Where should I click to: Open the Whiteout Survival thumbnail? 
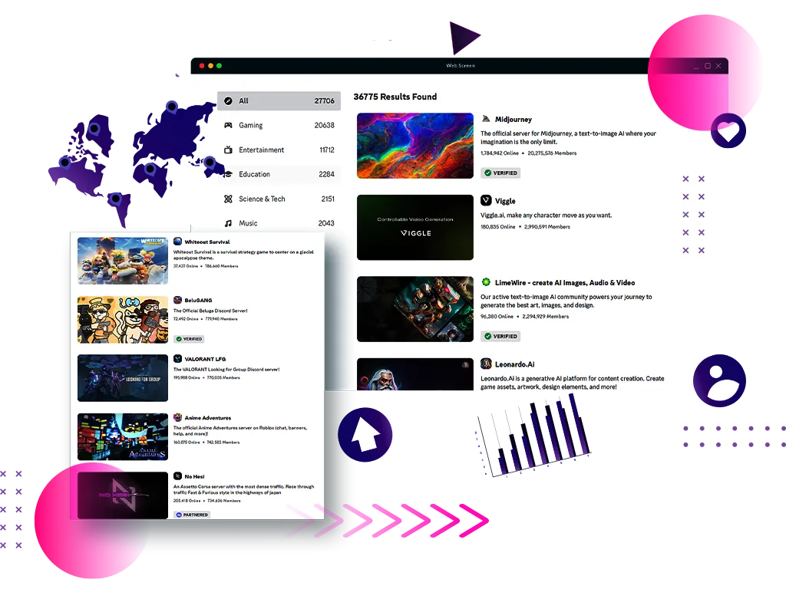[x=123, y=261]
